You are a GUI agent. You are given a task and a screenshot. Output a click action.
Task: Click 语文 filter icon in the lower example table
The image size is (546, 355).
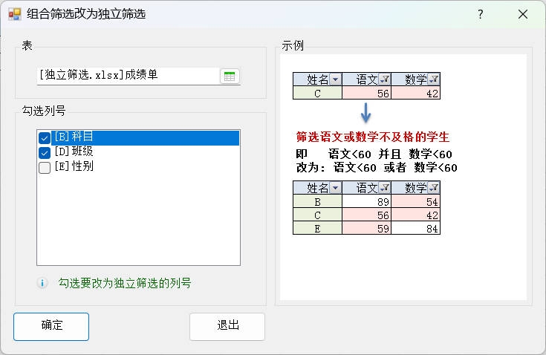point(385,188)
